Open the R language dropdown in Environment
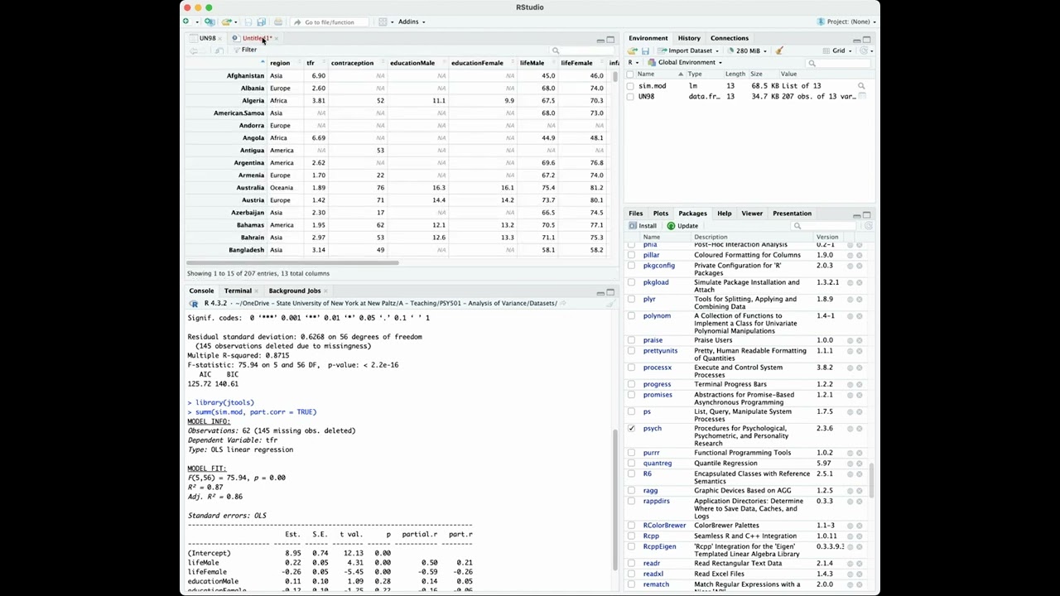1060x596 pixels. click(633, 63)
